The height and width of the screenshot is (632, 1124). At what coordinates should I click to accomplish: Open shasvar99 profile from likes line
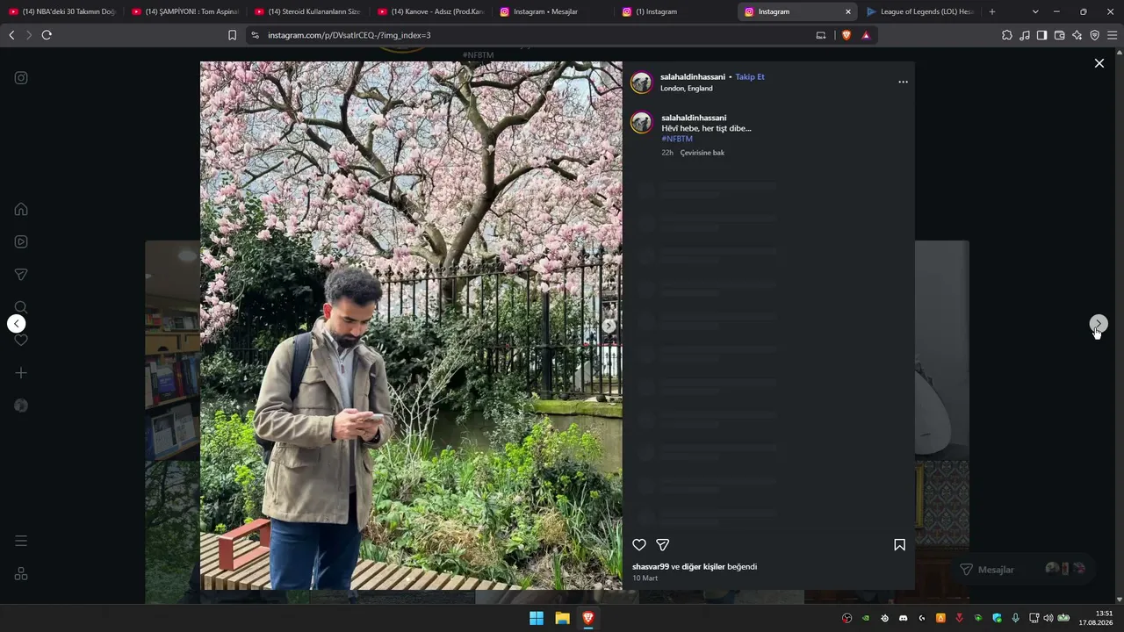651,567
